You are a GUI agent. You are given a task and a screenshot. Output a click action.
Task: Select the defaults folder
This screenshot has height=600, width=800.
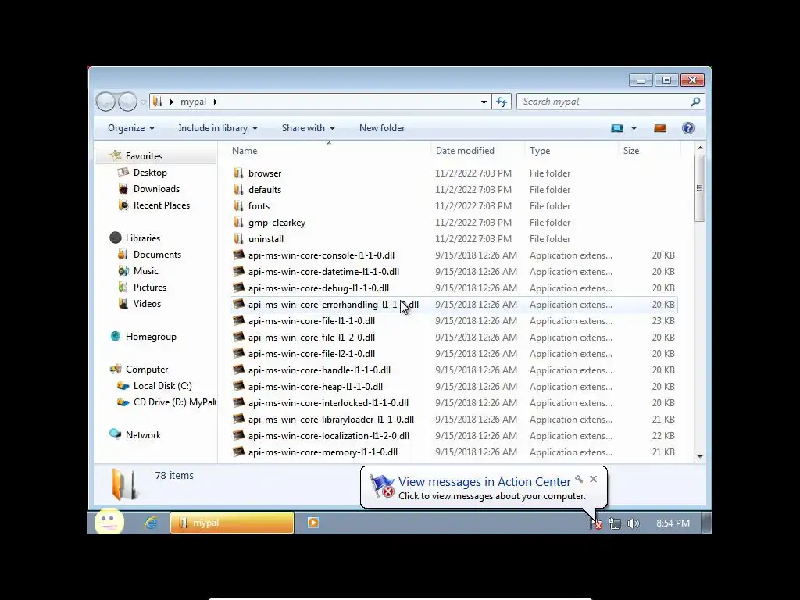click(264, 190)
